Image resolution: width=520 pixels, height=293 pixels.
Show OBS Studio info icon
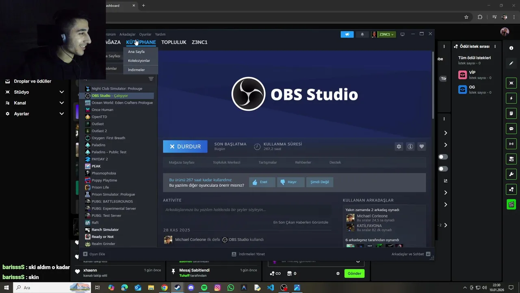(410, 146)
